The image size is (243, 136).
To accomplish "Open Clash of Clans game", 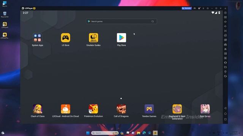I will [38, 109].
